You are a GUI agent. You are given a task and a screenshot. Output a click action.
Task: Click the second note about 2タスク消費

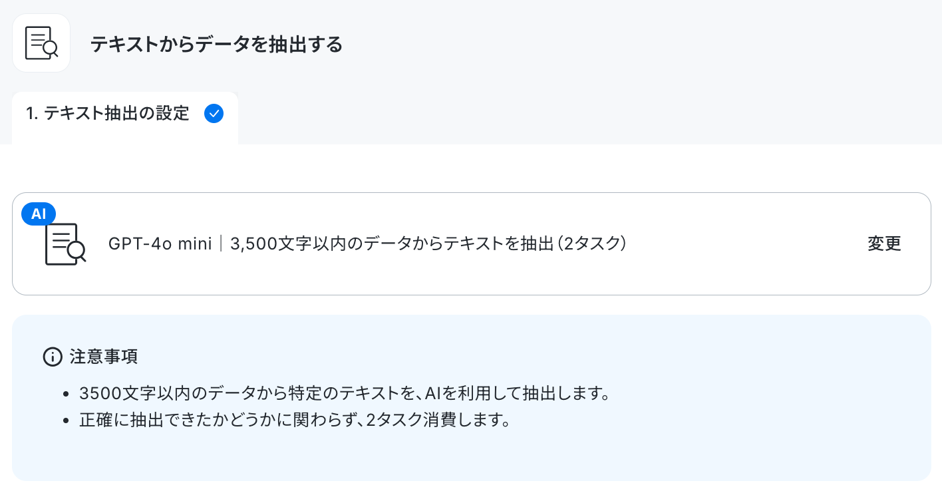coord(294,421)
